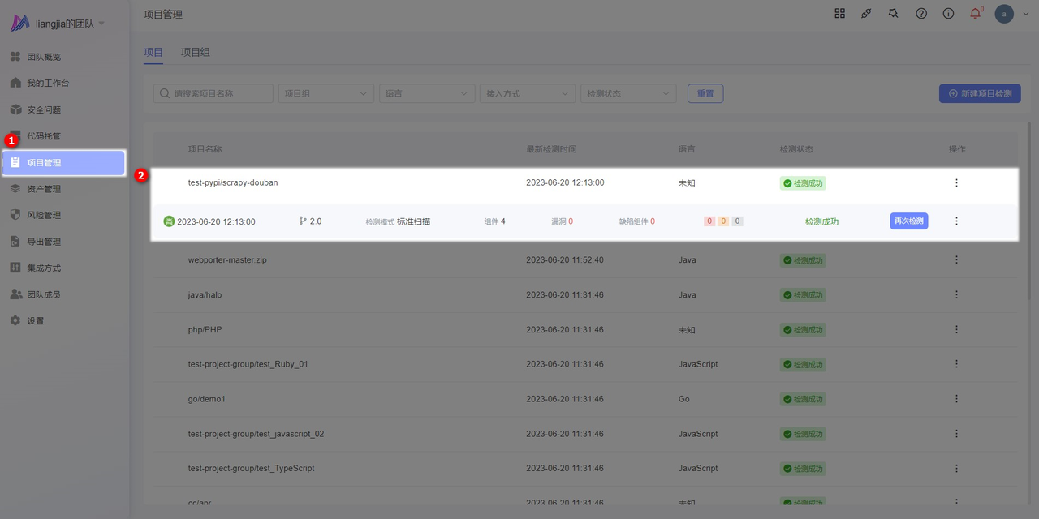Click the magic wand star icon
The image size is (1039, 519).
[894, 14]
